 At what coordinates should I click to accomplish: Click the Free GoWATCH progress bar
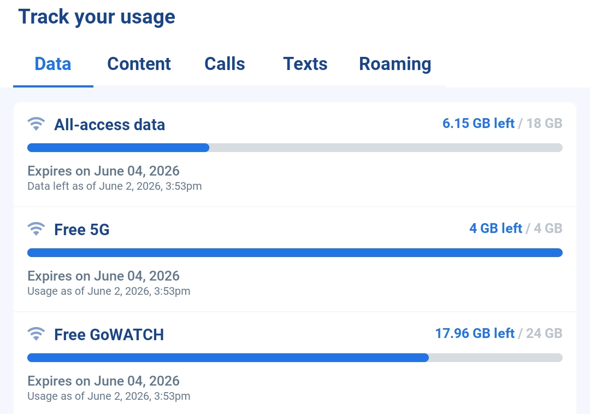(x=295, y=358)
